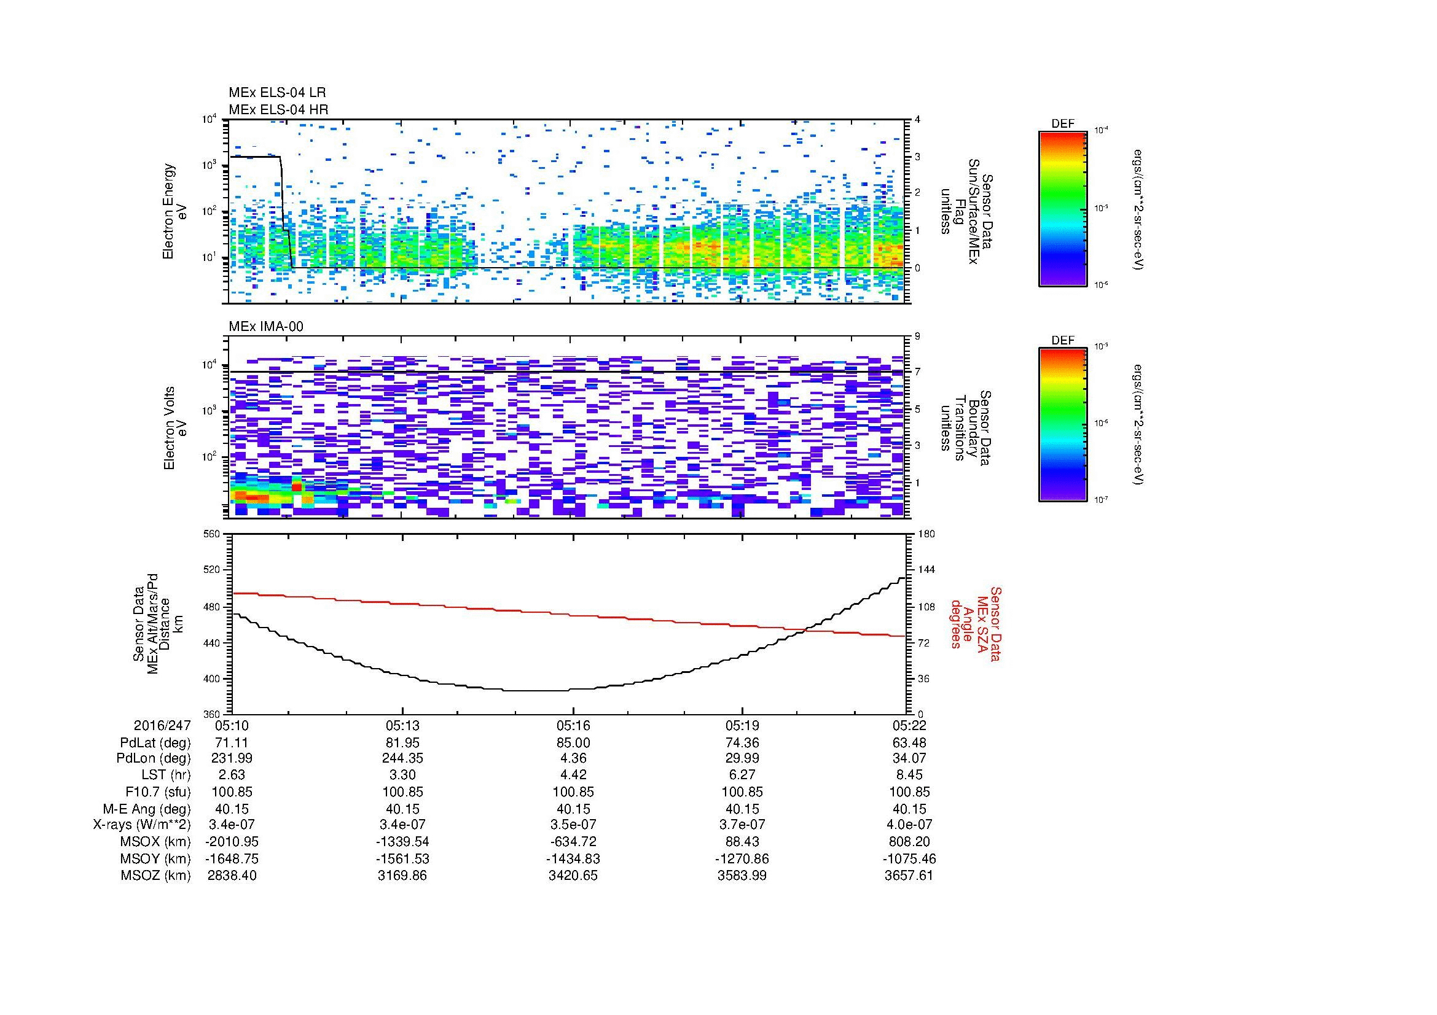Click the 560 tick on altitude axis
This screenshot has width=1437, height=1015.
coord(213,534)
